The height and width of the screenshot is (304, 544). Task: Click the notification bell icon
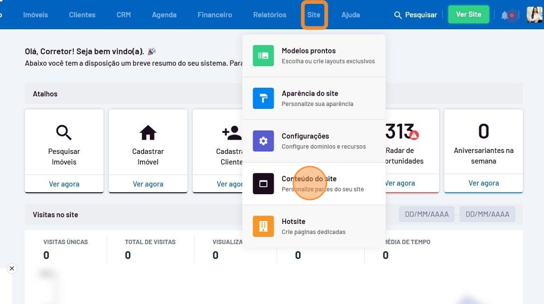coord(505,16)
